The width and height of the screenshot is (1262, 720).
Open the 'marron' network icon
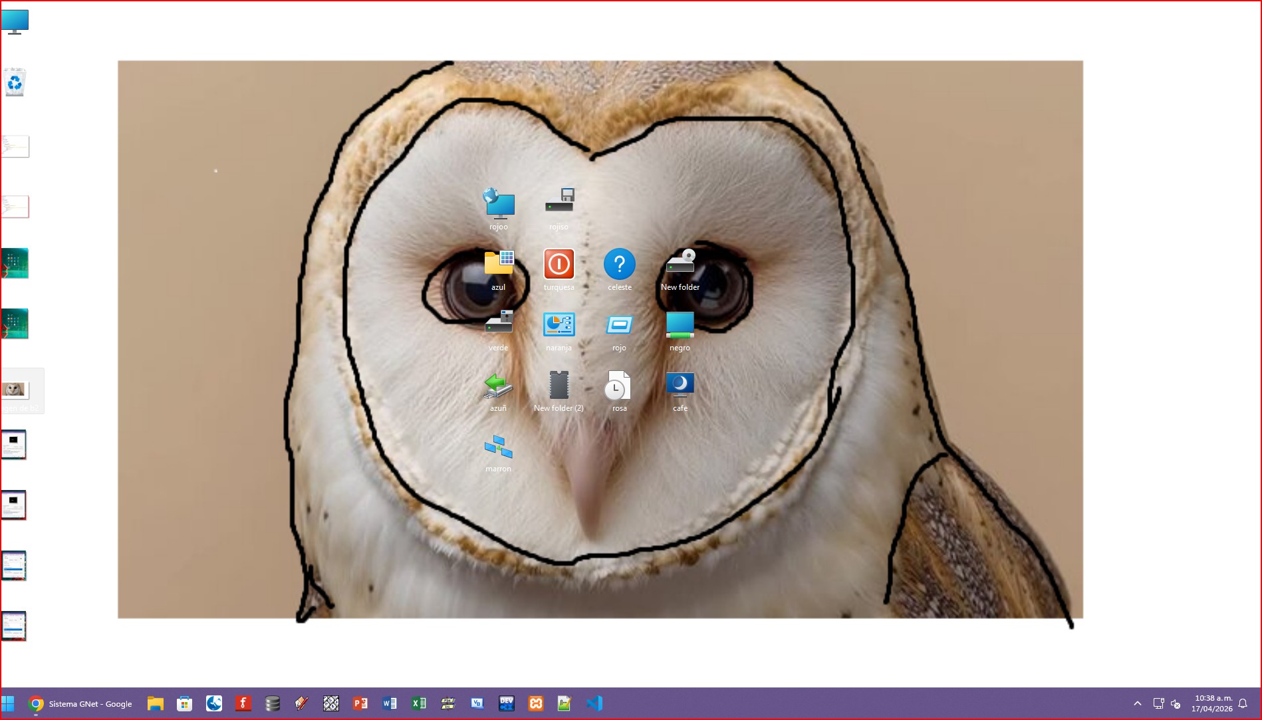click(x=498, y=446)
